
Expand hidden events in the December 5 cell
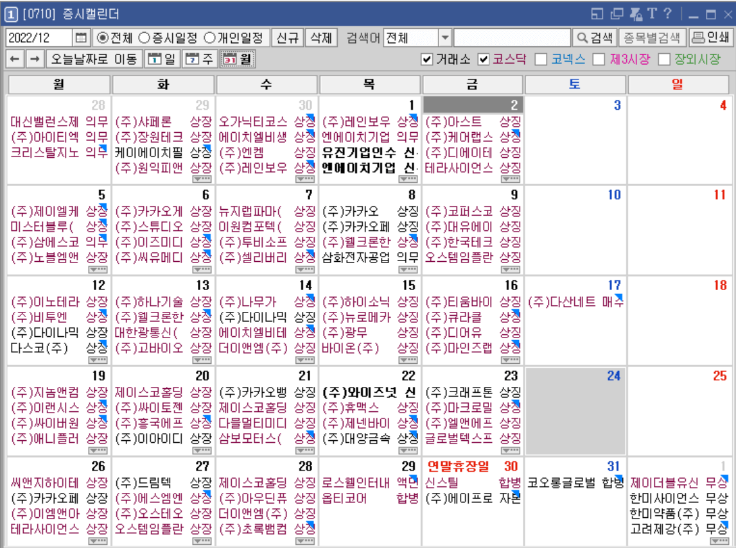pos(99,270)
